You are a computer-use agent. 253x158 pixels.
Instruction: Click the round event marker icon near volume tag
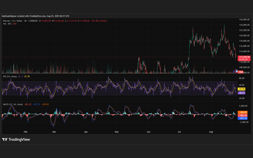236,71
